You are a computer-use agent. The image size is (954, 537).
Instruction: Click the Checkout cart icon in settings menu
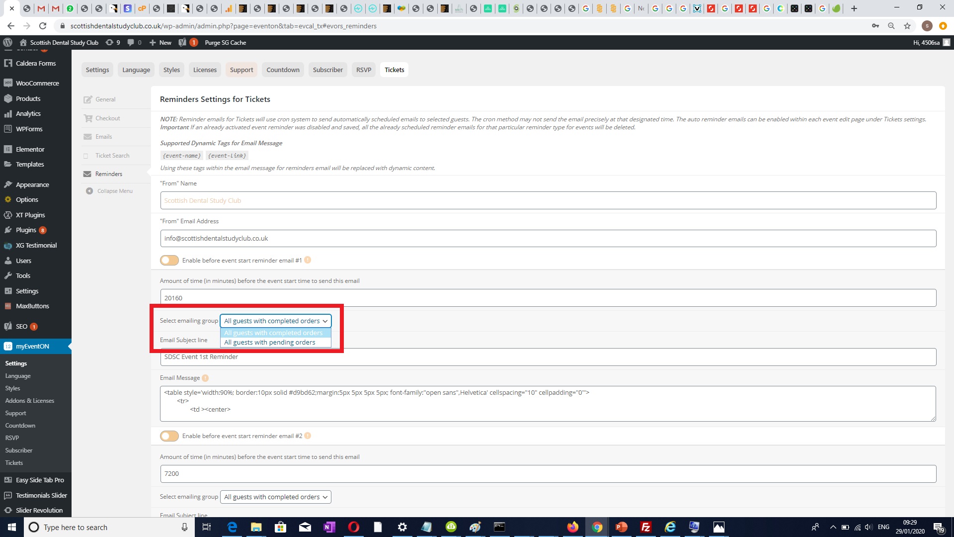click(x=88, y=118)
